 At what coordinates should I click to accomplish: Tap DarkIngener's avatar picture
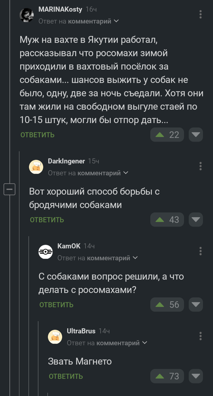[36, 167]
